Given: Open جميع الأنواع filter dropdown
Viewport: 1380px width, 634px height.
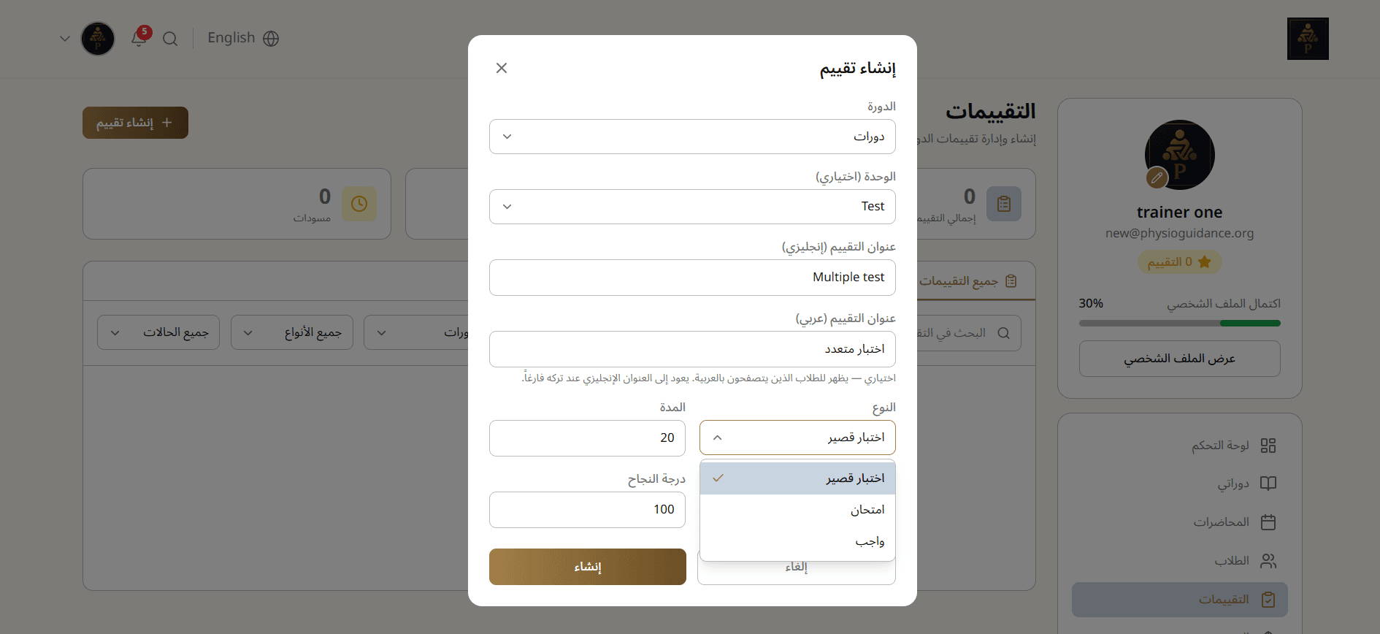Looking at the screenshot, I should point(292,332).
